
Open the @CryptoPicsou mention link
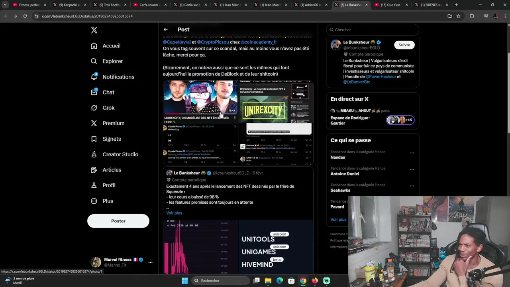(x=213, y=42)
